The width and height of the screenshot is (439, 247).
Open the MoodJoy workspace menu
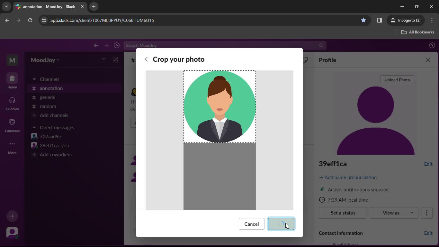[45, 60]
